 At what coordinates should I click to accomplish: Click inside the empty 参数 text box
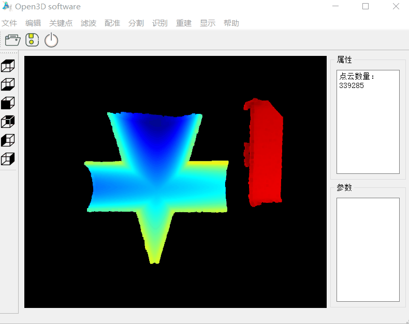pyautogui.click(x=368, y=249)
